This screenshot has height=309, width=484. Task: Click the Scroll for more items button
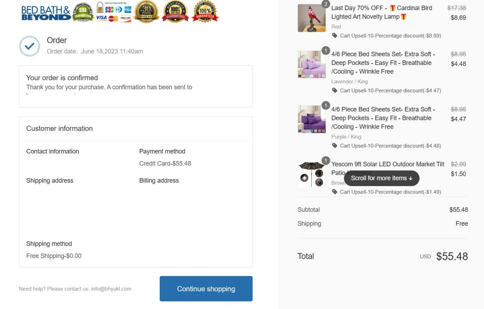382,178
